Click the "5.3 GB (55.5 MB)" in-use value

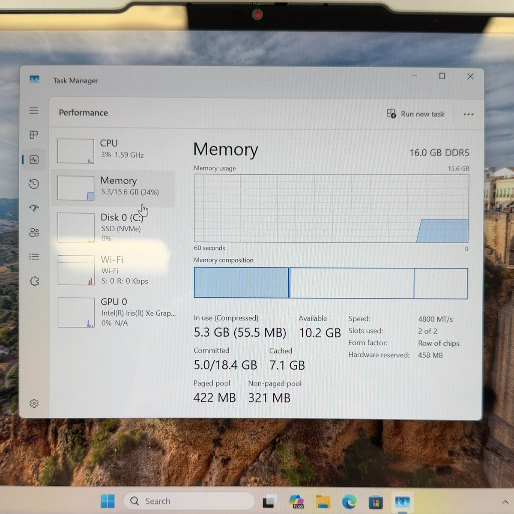(x=240, y=332)
